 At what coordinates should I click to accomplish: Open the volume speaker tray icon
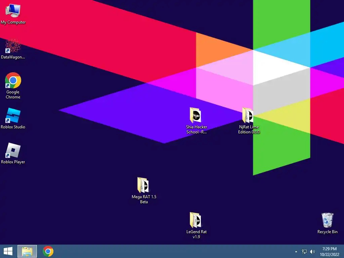pyautogui.click(x=312, y=252)
